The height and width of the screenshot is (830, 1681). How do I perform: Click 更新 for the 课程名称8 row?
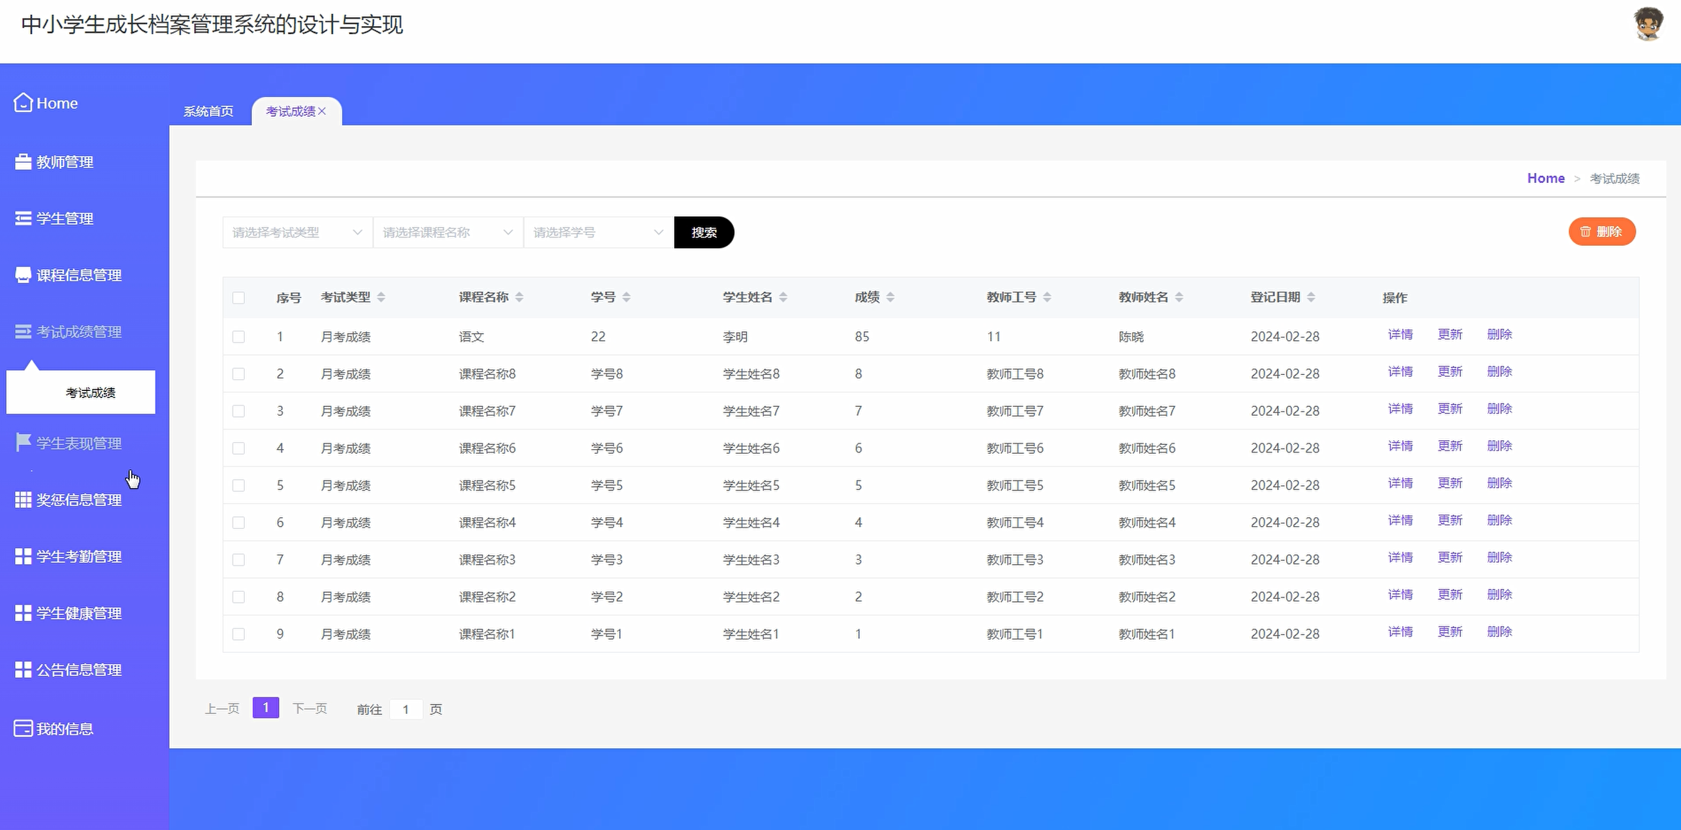coord(1450,371)
